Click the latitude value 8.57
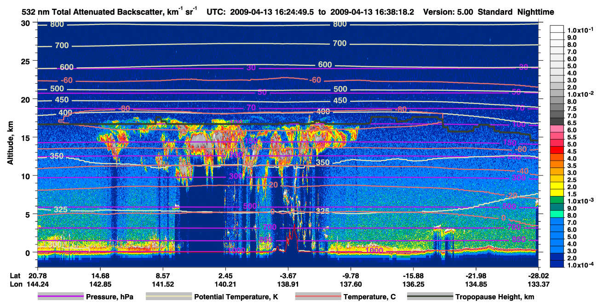Screen dimensions: 598x307 point(163,275)
